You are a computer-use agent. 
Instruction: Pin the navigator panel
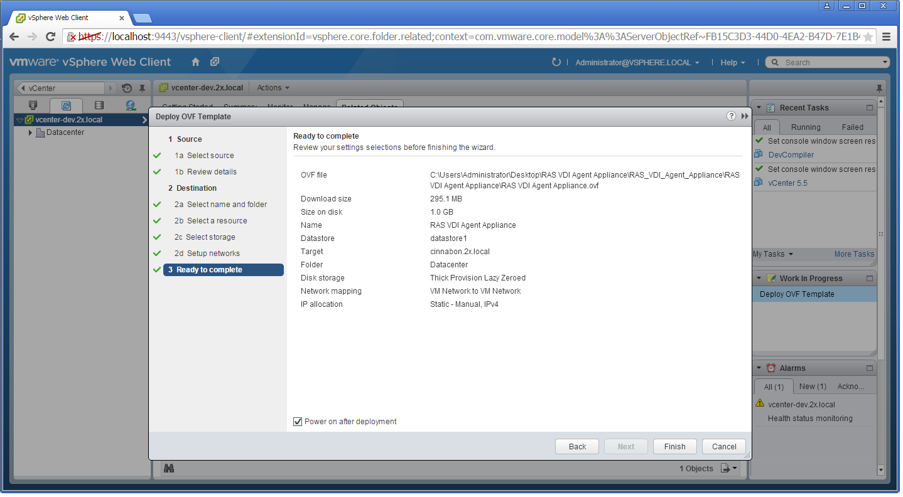tap(143, 88)
